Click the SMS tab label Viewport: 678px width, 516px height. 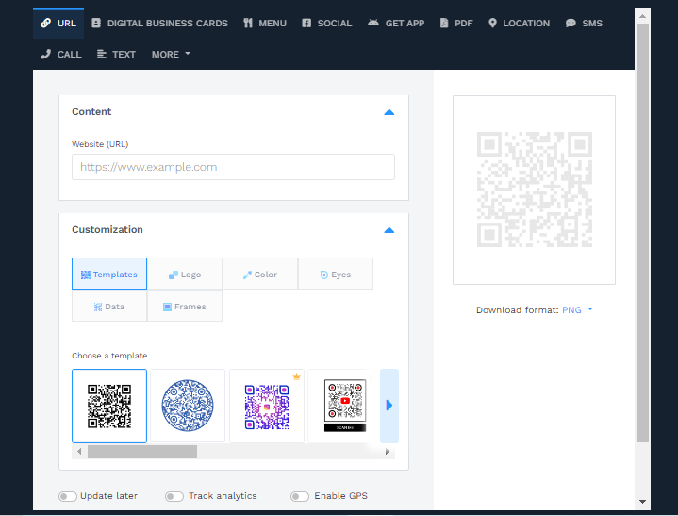coord(592,23)
